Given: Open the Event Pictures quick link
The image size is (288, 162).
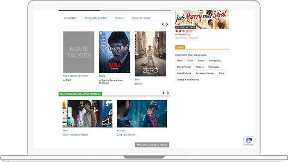Looking at the screenshot, I should [x=184, y=73].
